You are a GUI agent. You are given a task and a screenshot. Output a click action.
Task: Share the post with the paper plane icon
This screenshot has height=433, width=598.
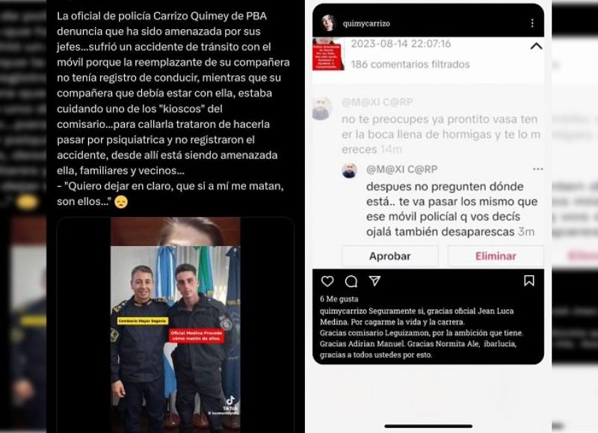point(374,281)
